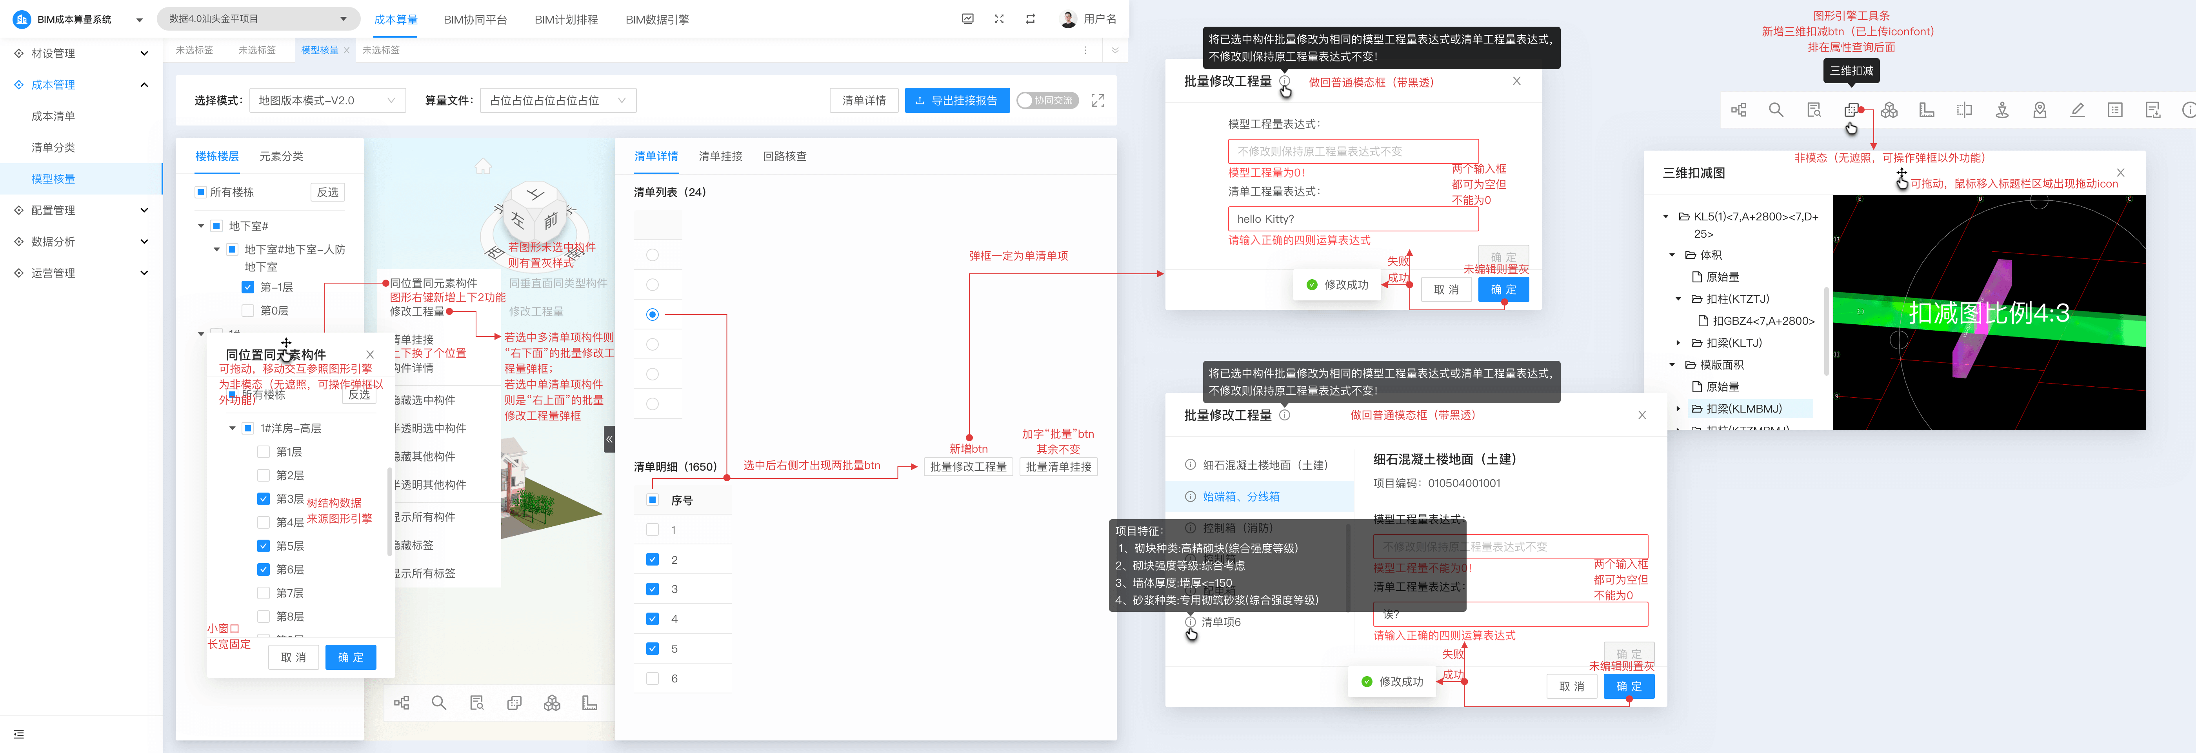Click the 3D deduction (三维扣减) toolbar icon

tap(1851, 110)
